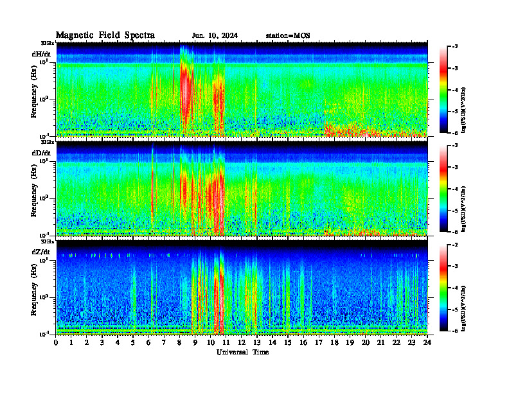
Task: Click hour "6" on Universal Time axis
Action: pyautogui.click(x=148, y=343)
